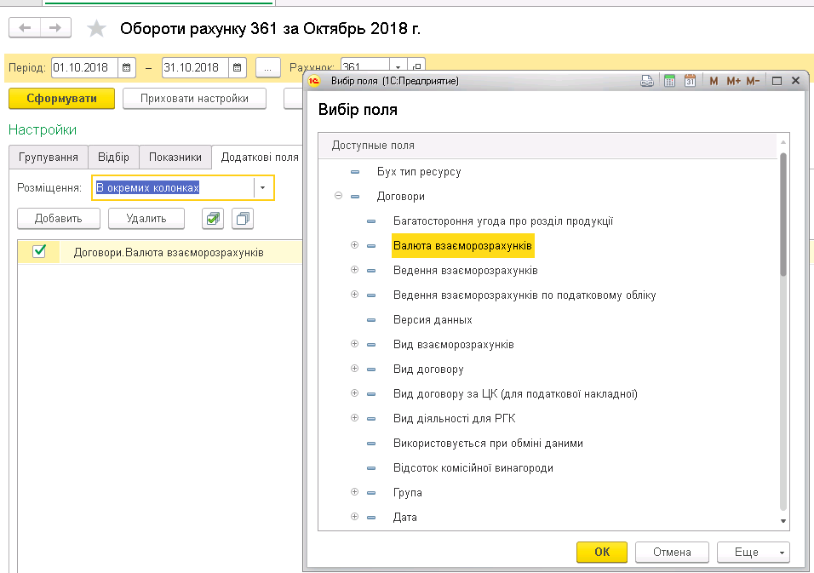Click the Удалить button
This screenshot has width=814, height=573.
[x=146, y=219]
